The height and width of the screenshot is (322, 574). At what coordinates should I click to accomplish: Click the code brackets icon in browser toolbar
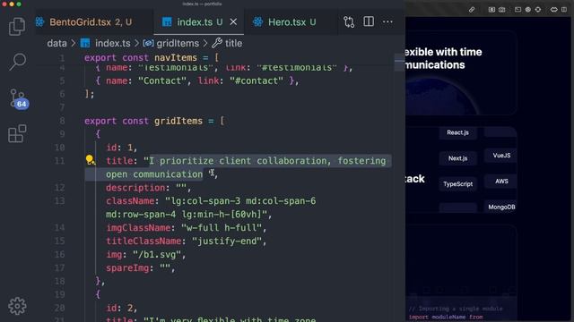coord(554,10)
